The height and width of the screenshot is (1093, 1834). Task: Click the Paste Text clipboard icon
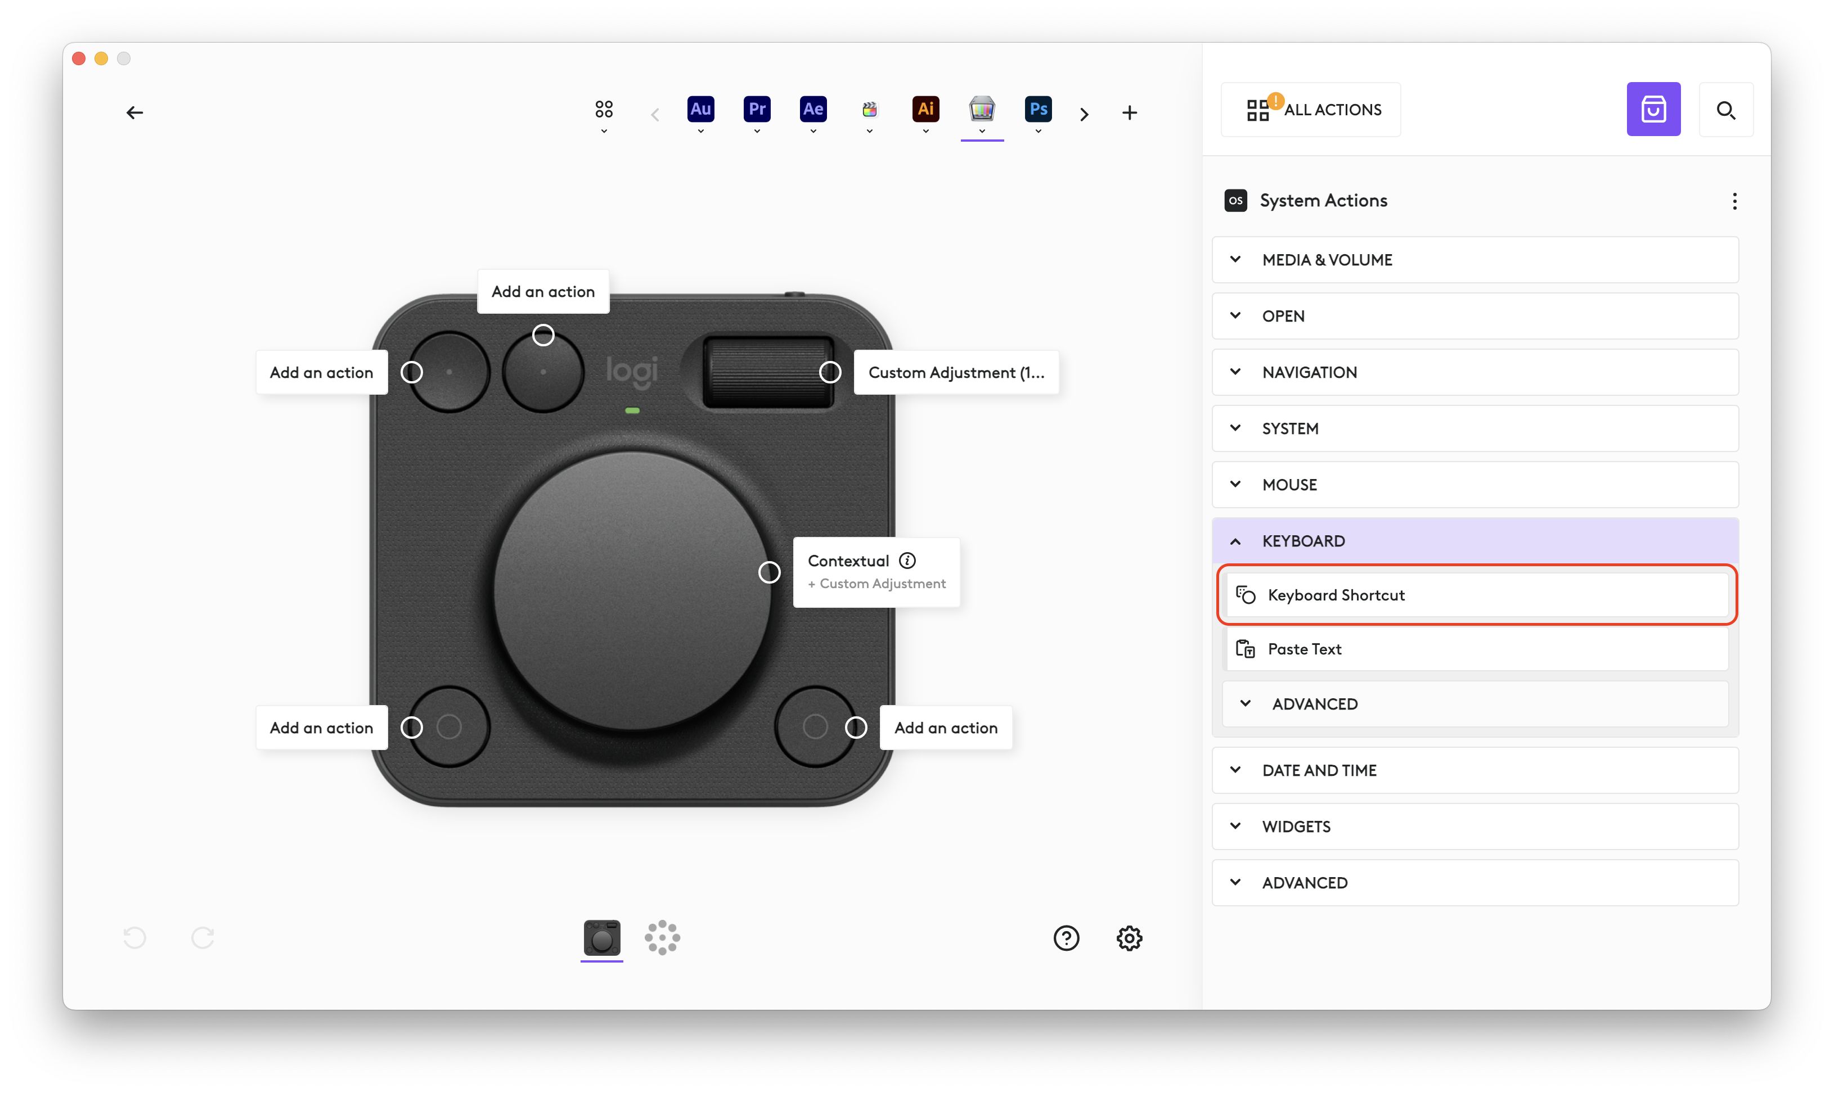click(1244, 649)
